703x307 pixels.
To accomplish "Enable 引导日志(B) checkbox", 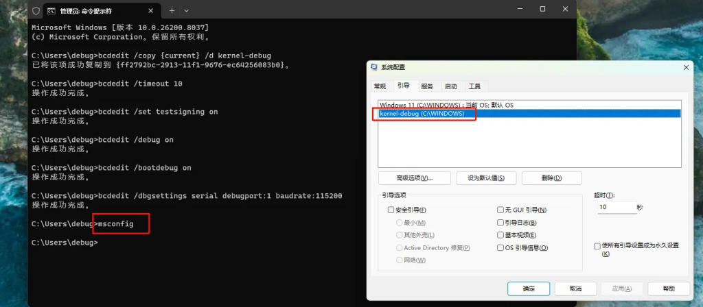I will tap(500, 223).
